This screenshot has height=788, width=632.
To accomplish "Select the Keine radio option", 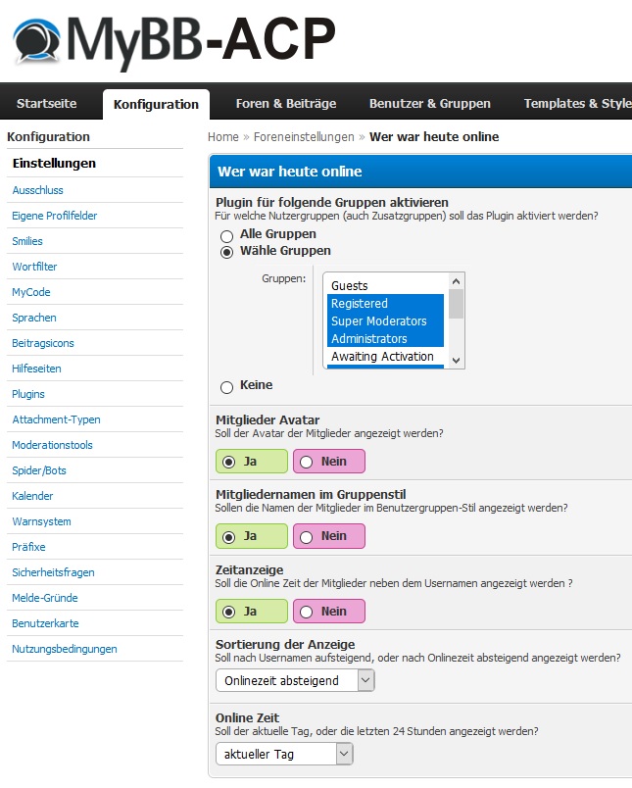I will coord(227,387).
